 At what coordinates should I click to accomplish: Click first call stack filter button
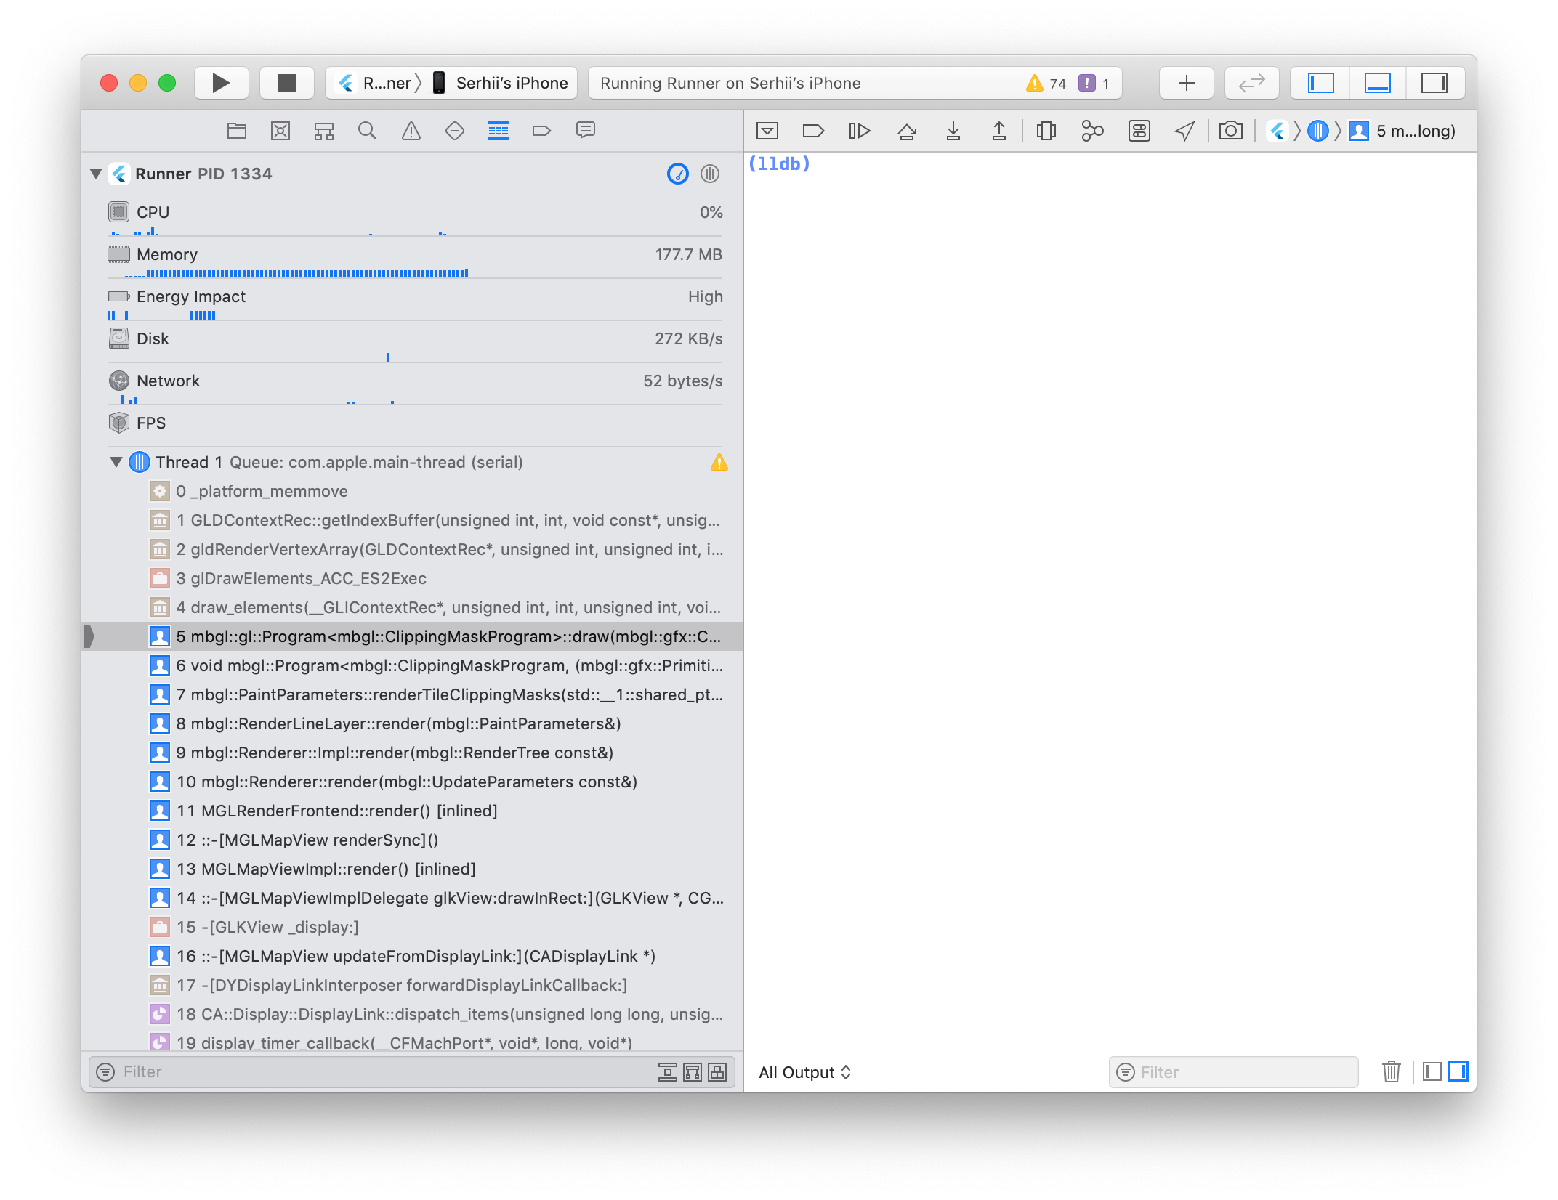(668, 1072)
